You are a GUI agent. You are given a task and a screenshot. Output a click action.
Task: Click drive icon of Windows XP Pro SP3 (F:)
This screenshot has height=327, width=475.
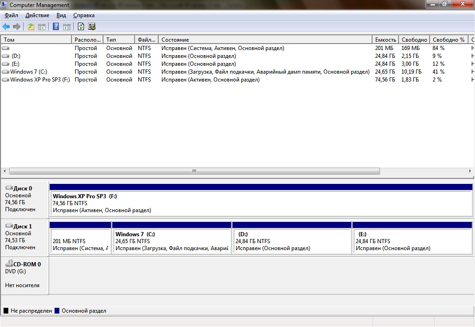[6, 80]
